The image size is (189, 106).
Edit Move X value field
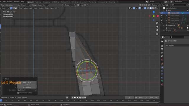pos(27,82)
